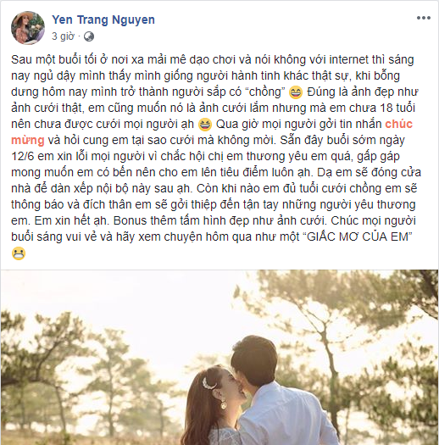Click the highlighted word "chúc"
Screen dimensions: 439x445
point(398,125)
